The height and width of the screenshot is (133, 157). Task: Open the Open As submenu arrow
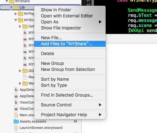[x=100, y=22]
